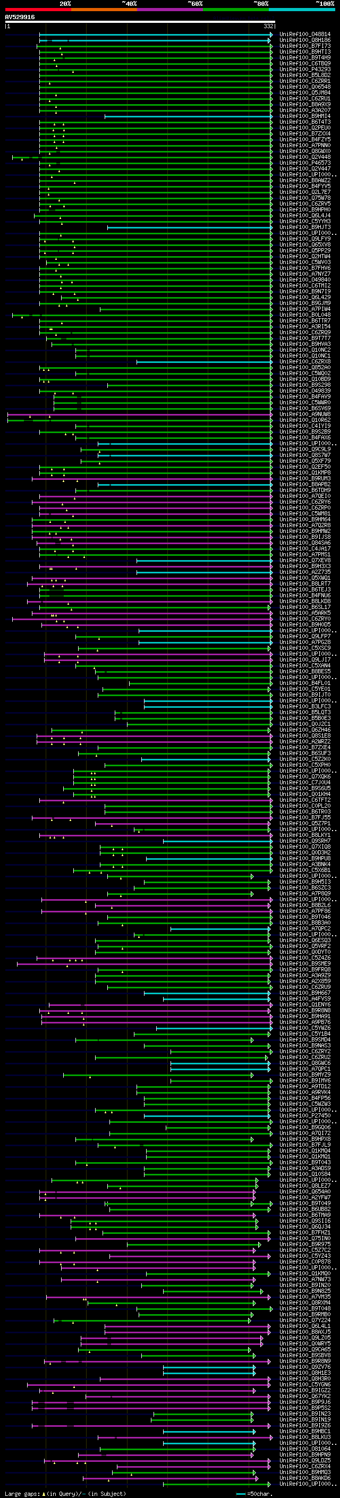Select the UniRef100_A7PNN0 label
The height and width of the screenshot is (1498, 340).
[x=304, y=146]
